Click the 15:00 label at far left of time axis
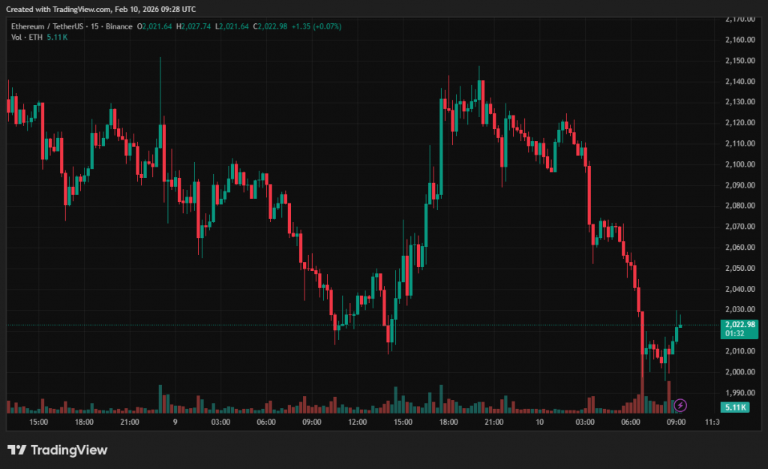This screenshot has width=768, height=469. click(38, 422)
